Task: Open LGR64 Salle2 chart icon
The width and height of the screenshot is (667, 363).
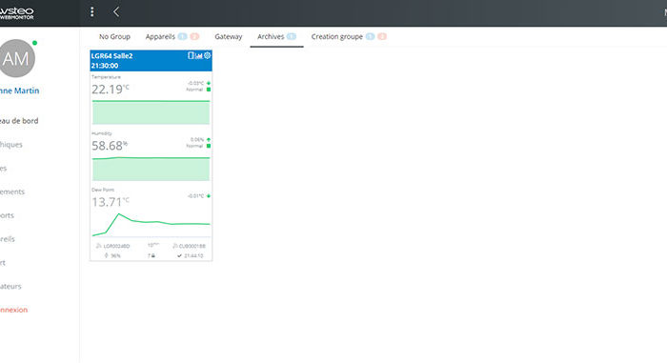Action: point(198,56)
